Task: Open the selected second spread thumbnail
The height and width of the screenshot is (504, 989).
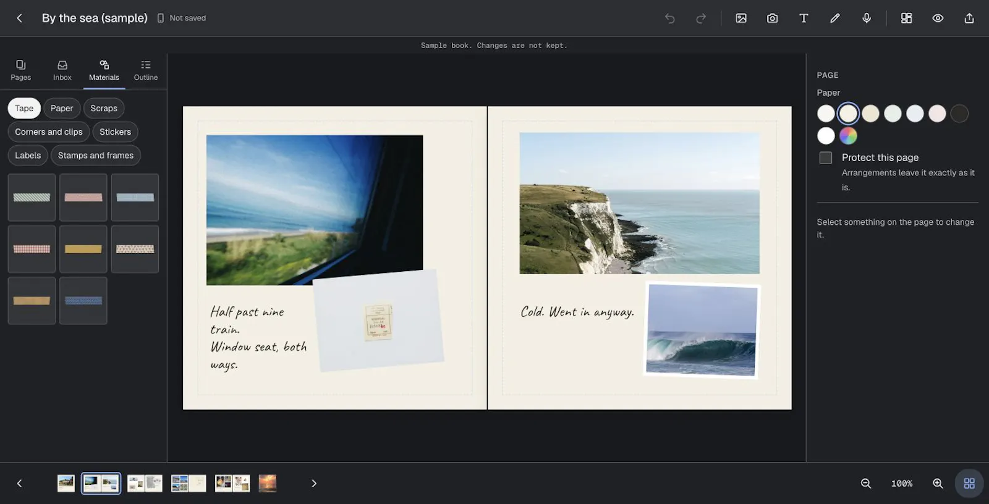Action: point(101,483)
